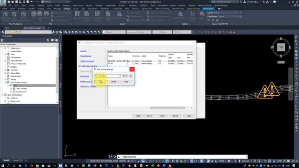
Task: Open the Annotate ribbon tab
Action: pos(21,9)
